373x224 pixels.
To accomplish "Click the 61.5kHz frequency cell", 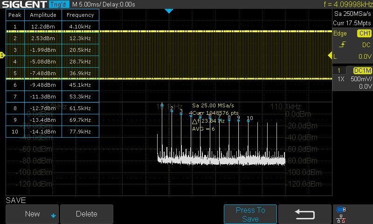I will [80, 108].
